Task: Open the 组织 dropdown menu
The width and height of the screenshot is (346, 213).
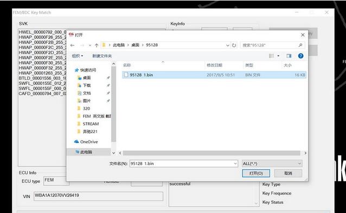Action: [78, 56]
